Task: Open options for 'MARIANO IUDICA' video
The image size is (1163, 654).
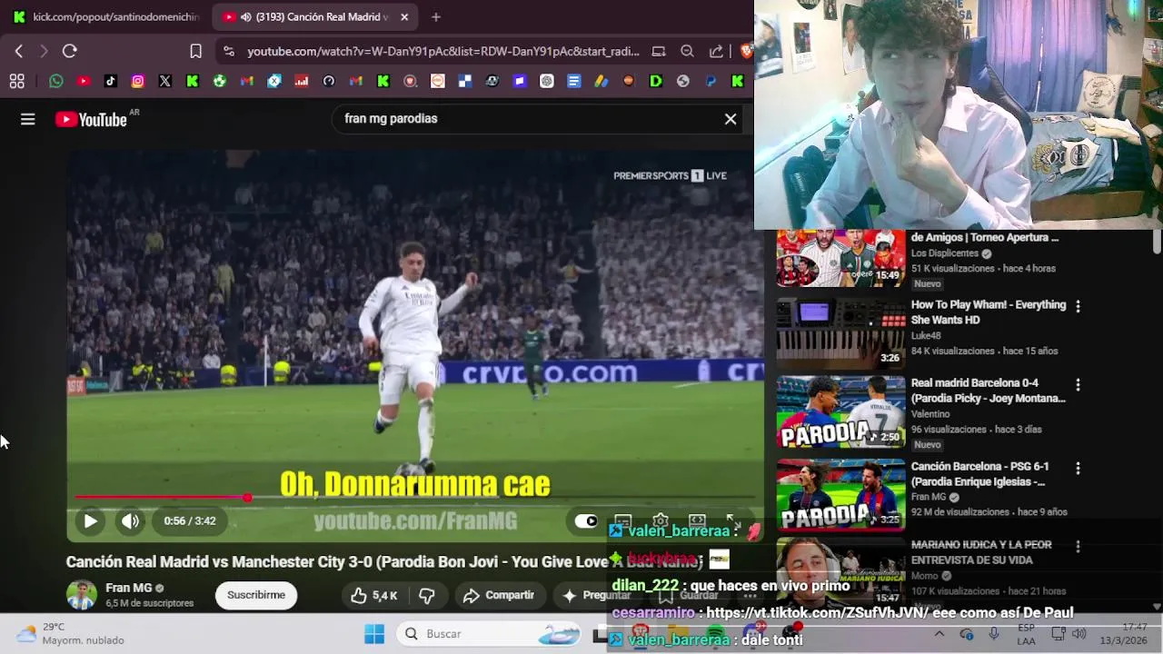Action: [1078, 547]
